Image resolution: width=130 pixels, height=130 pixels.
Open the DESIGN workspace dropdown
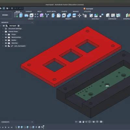click(x=6, y=15)
